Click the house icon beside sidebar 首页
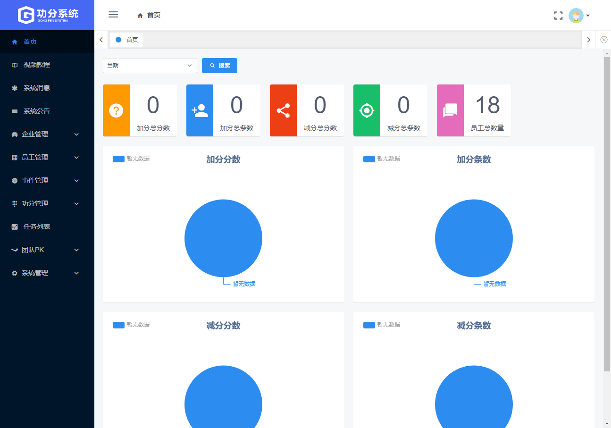This screenshot has width=611, height=428. click(x=15, y=42)
